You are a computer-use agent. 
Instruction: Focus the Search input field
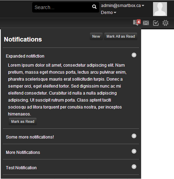(x=66, y=7)
